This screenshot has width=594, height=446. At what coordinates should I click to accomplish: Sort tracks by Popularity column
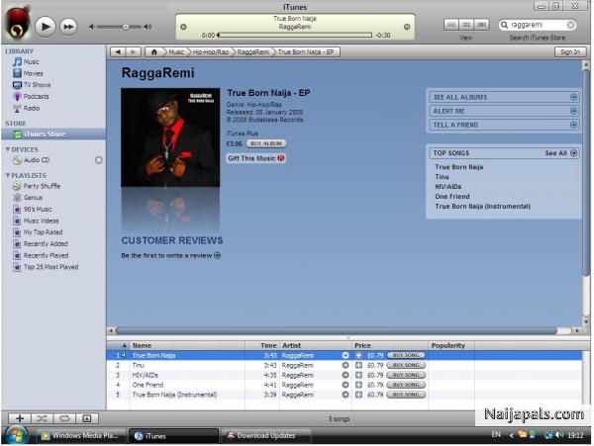point(451,346)
